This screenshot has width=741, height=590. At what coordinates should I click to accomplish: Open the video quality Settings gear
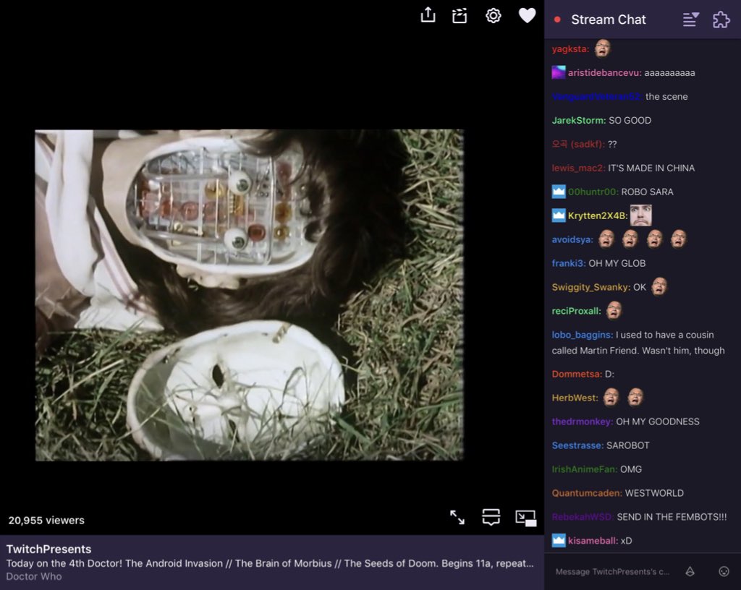[493, 15]
